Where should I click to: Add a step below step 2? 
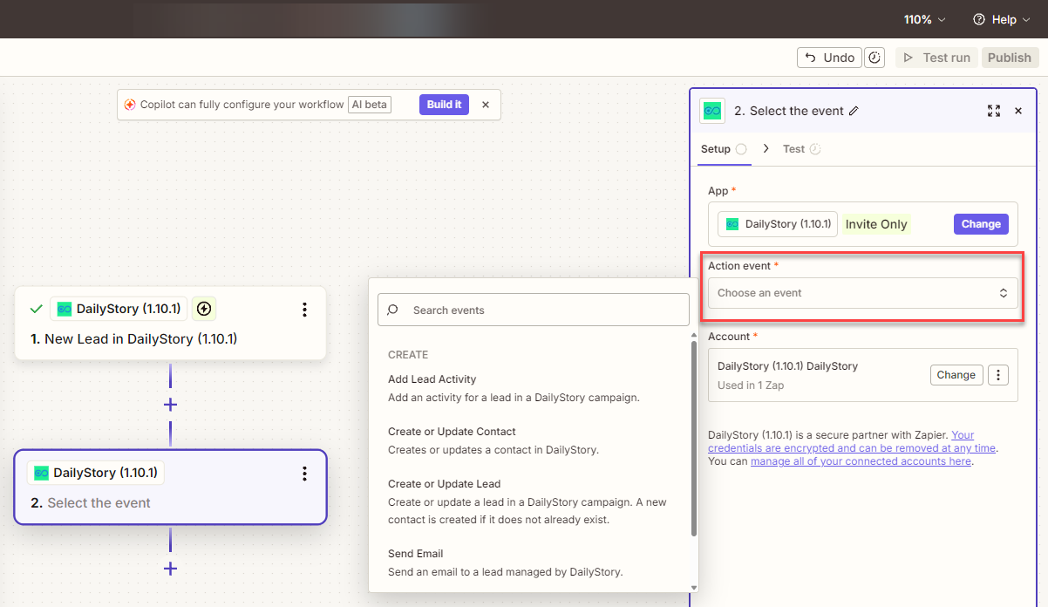click(x=170, y=569)
